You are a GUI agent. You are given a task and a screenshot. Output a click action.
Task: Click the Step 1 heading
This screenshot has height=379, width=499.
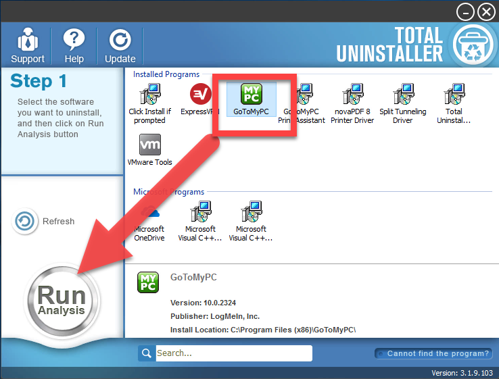pos(39,81)
